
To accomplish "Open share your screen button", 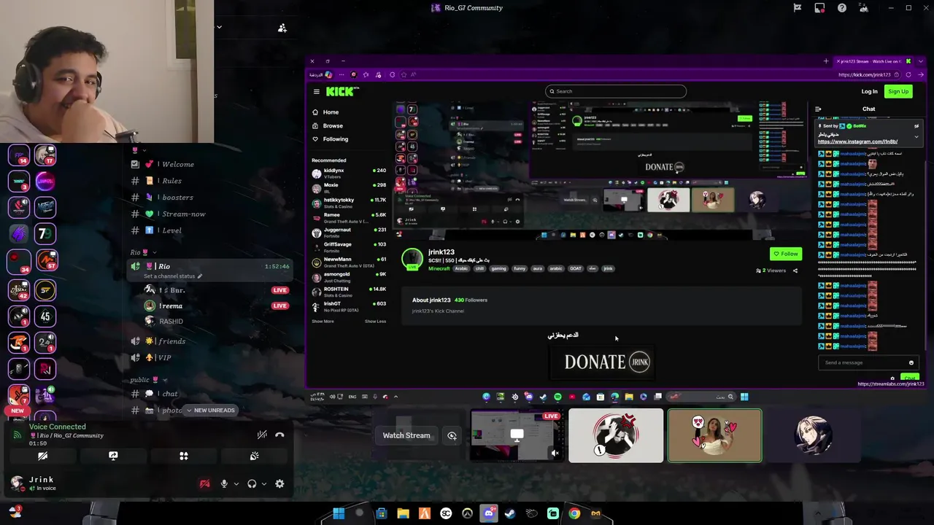I will coord(113,456).
